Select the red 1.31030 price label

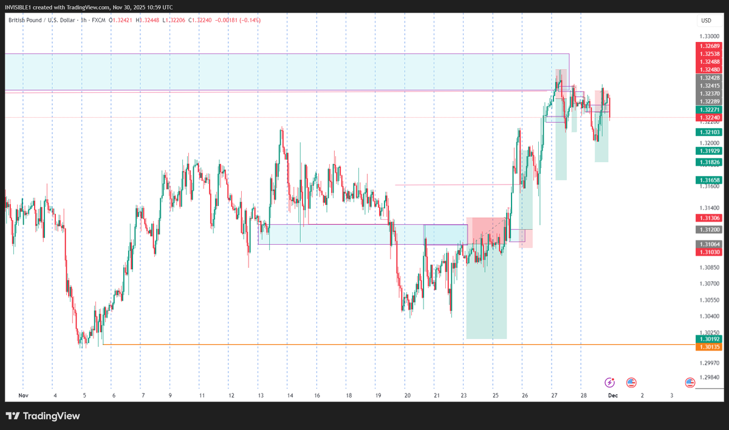pyautogui.click(x=710, y=252)
